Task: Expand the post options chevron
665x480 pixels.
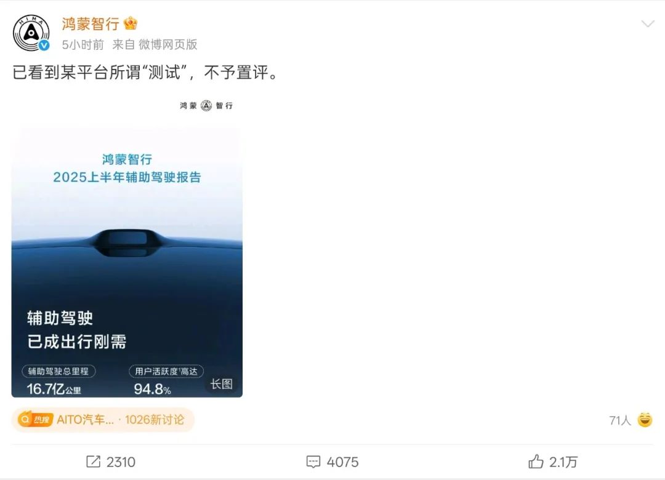Action: [x=648, y=24]
